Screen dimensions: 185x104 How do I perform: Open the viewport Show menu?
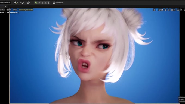click(x=15, y=10)
